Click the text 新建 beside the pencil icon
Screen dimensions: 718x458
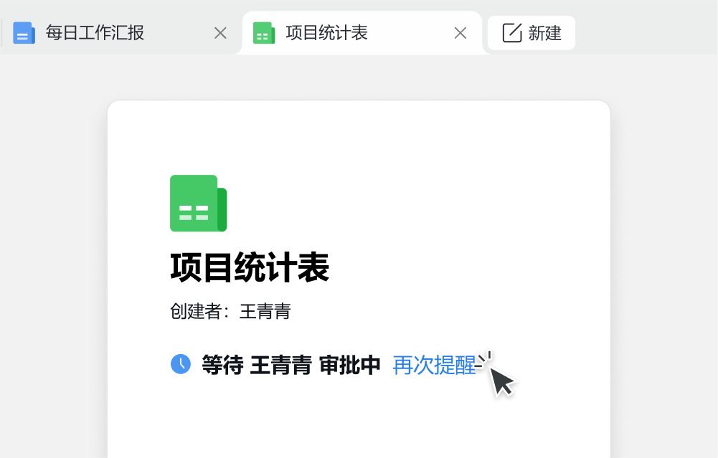pos(545,33)
